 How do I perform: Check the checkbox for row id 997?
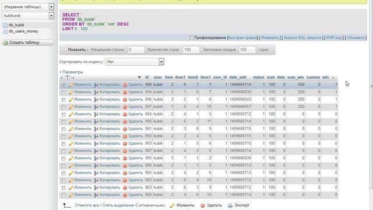pos(64,107)
